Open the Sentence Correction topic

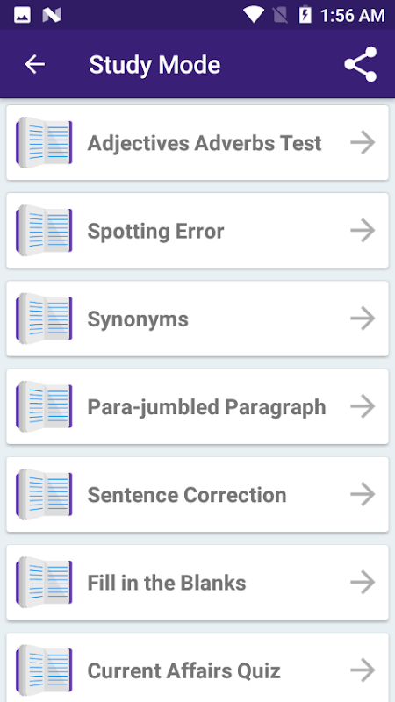(x=187, y=495)
